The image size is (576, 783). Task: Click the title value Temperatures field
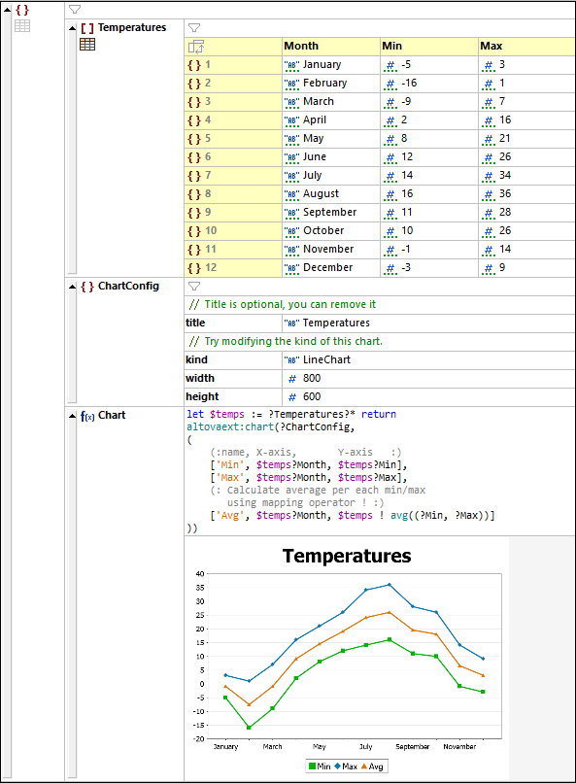(x=428, y=323)
